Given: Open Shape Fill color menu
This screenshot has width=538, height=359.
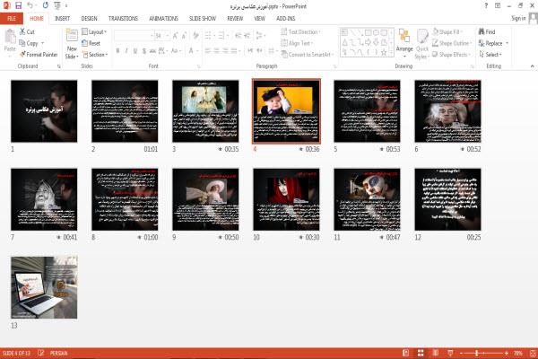Looking at the screenshot, I should [447, 32].
